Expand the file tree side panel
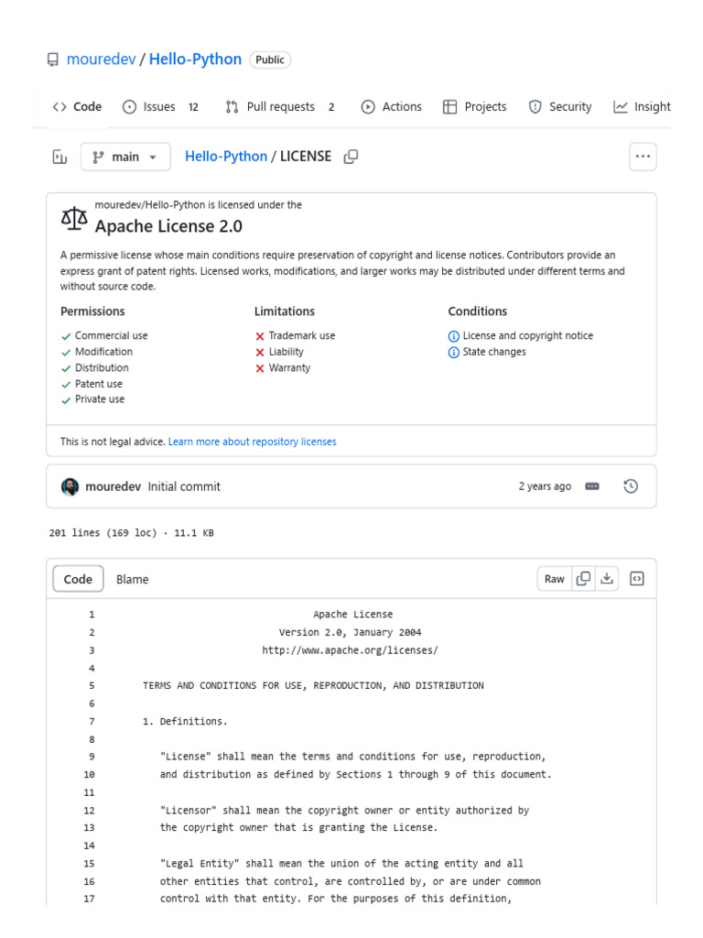703x938 pixels. click(59, 157)
